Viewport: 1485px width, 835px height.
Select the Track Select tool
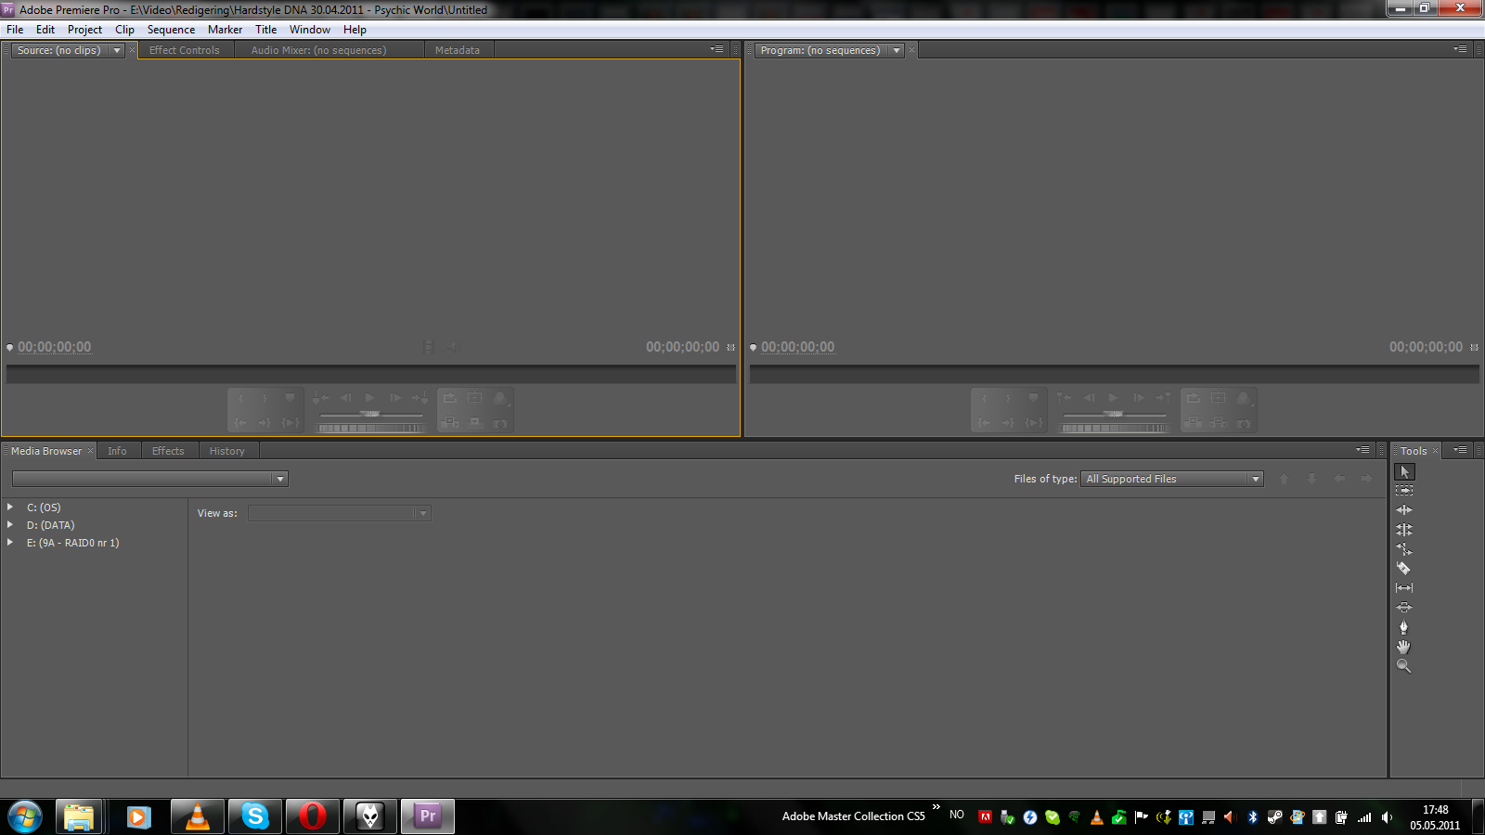1404,491
